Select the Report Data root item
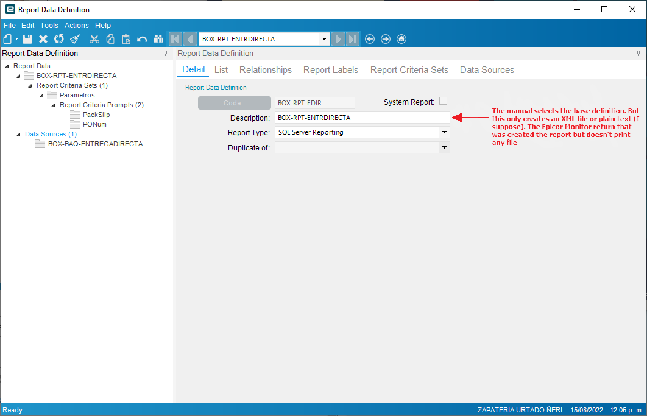Viewport: 647px width, 416px height. pyautogui.click(x=32, y=66)
